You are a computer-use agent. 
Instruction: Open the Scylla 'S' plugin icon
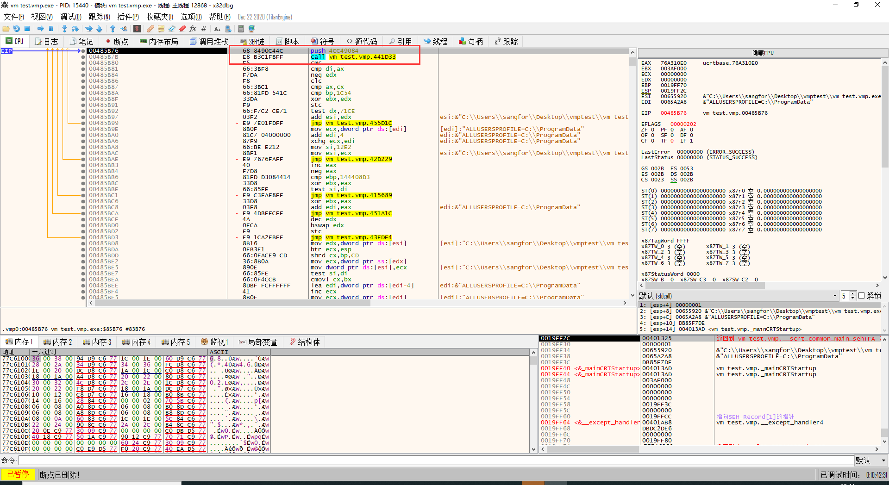coord(137,29)
